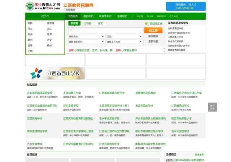Screen dimensions: 231x162
Task: Open 江西省上饶市私立伟林学校 link
Action: tap(114, 131)
